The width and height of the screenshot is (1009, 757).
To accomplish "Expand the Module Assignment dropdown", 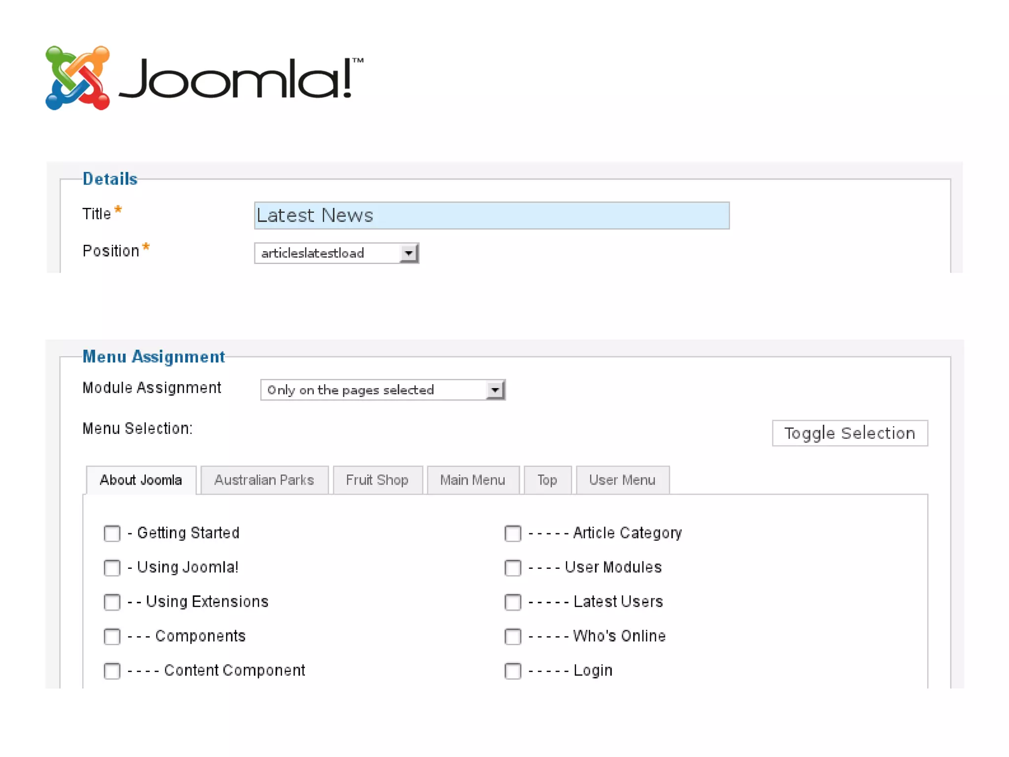I will point(495,390).
